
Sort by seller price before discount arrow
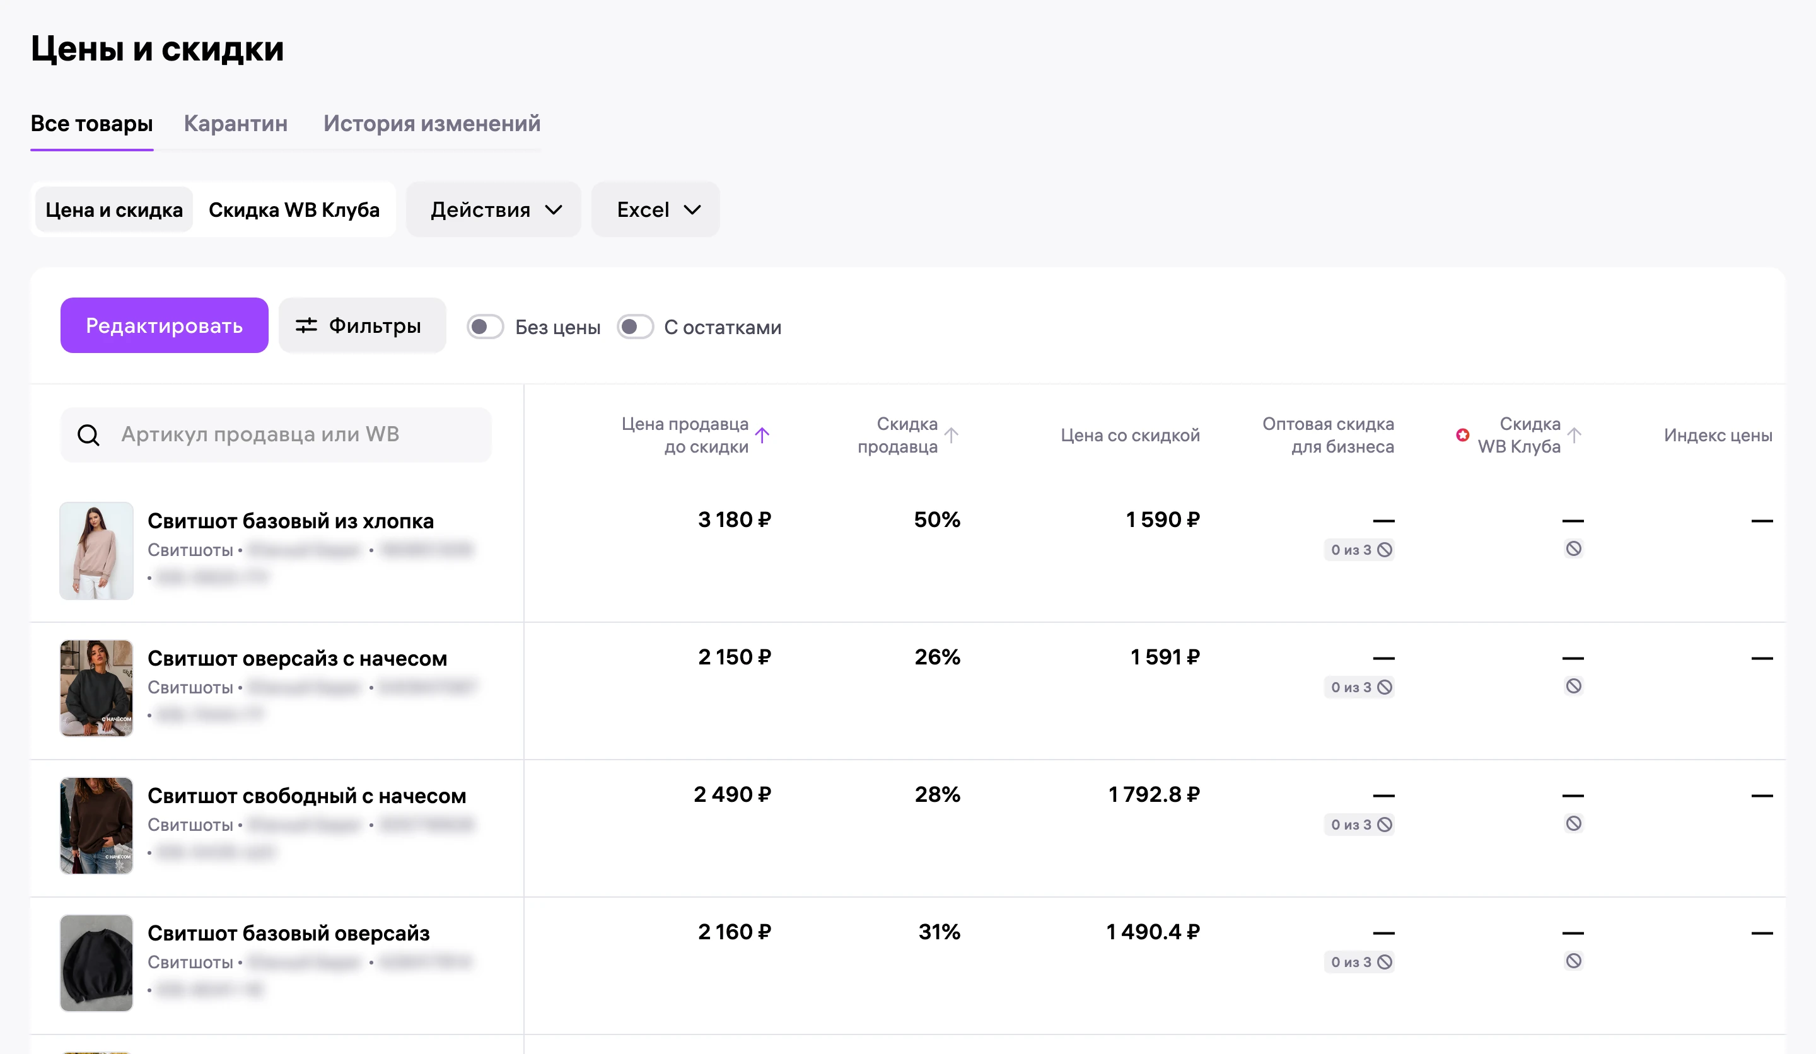point(762,434)
